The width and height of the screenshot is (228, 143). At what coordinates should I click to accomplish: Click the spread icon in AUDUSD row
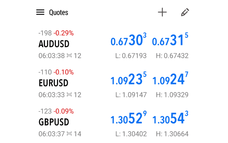click(69, 55)
